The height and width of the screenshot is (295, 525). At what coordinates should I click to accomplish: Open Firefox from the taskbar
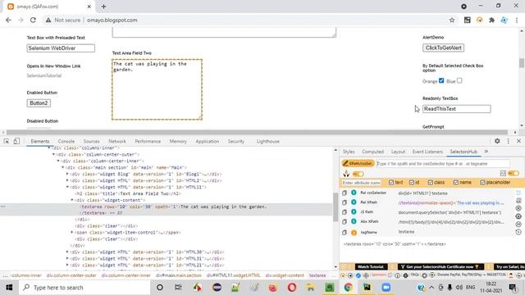point(273,288)
